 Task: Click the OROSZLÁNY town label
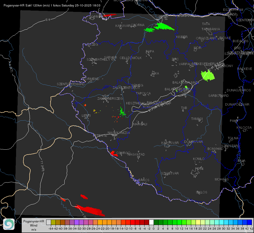[x=206, y=38]
